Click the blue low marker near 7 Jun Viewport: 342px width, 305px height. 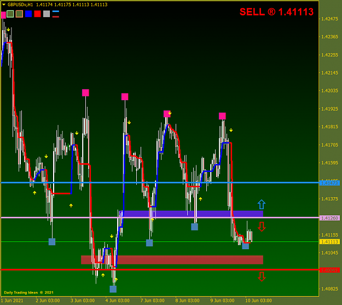[149, 243]
